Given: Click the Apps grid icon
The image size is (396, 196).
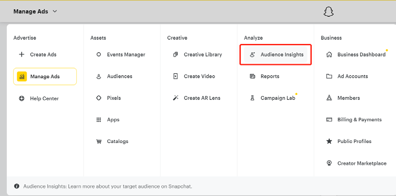Looking at the screenshot, I should click(99, 120).
